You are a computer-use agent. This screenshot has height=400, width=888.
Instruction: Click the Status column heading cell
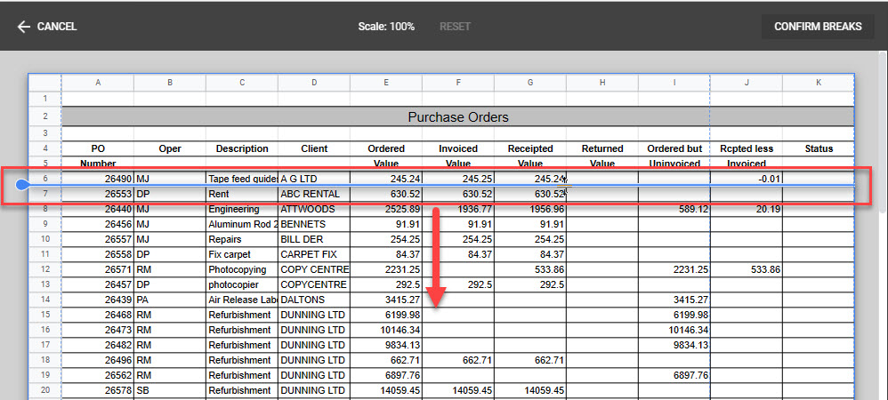(818, 148)
